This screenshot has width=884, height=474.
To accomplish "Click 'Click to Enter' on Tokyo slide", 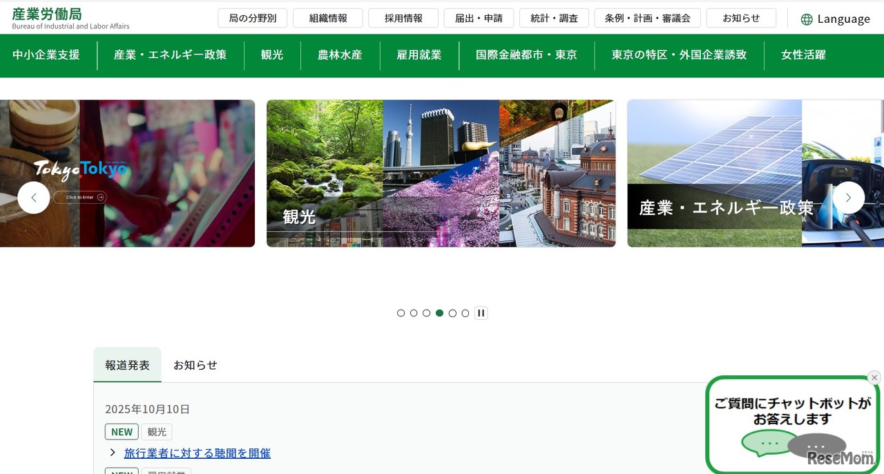I will pos(80,198).
